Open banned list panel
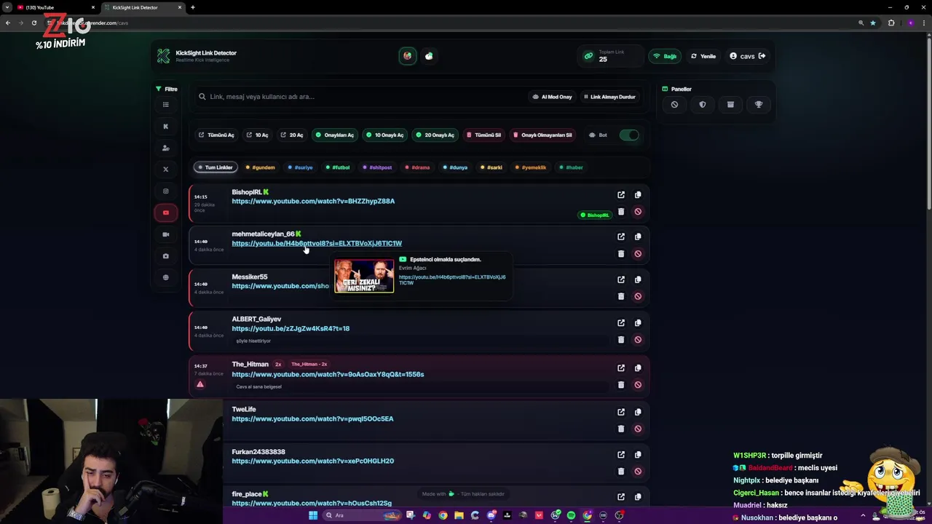The height and width of the screenshot is (524, 932). (674, 105)
